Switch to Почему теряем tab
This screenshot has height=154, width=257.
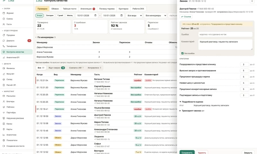[107, 9]
